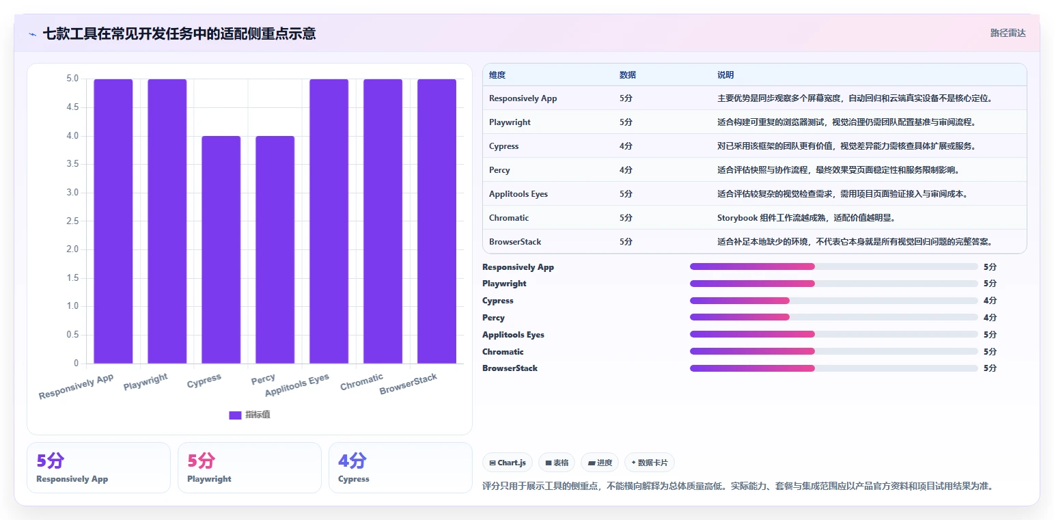Click the Chromatic bar in the chart
The width and height of the screenshot is (1054, 520).
coord(383,221)
